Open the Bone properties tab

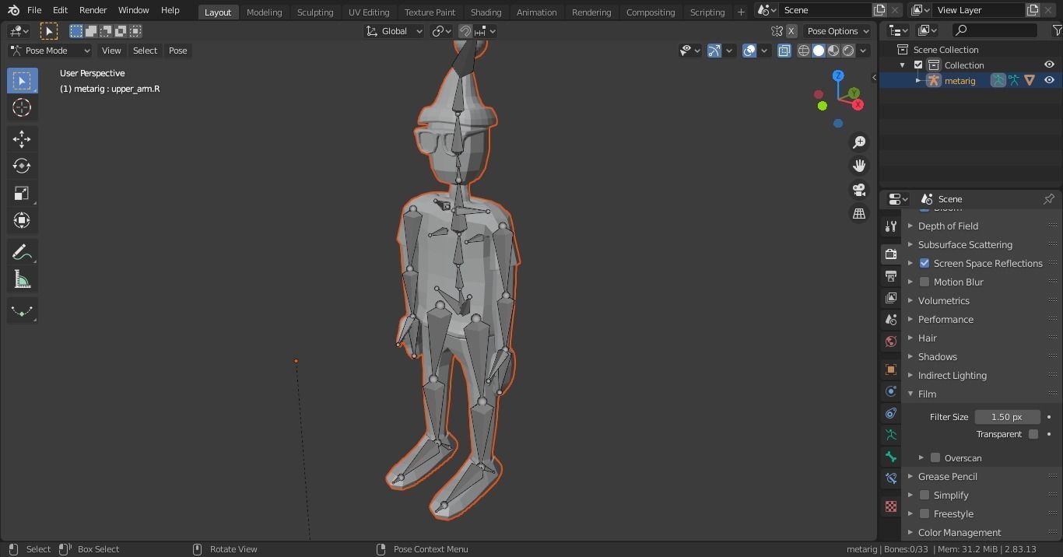coord(891,457)
